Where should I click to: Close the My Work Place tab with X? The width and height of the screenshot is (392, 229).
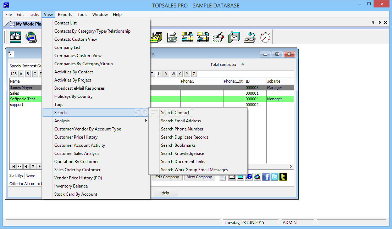coord(386,22)
